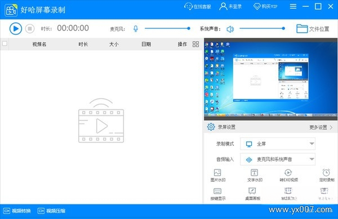The image size is (338, 219).
Task: Open 文字水印 text watermark tool
Action: tap(255, 176)
